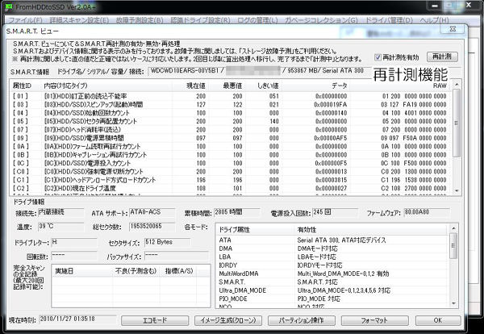Image resolution: width=484 pixels, height=334 pixels.
Task: Select the [09] 電源累積時間 row
Action: (230, 138)
